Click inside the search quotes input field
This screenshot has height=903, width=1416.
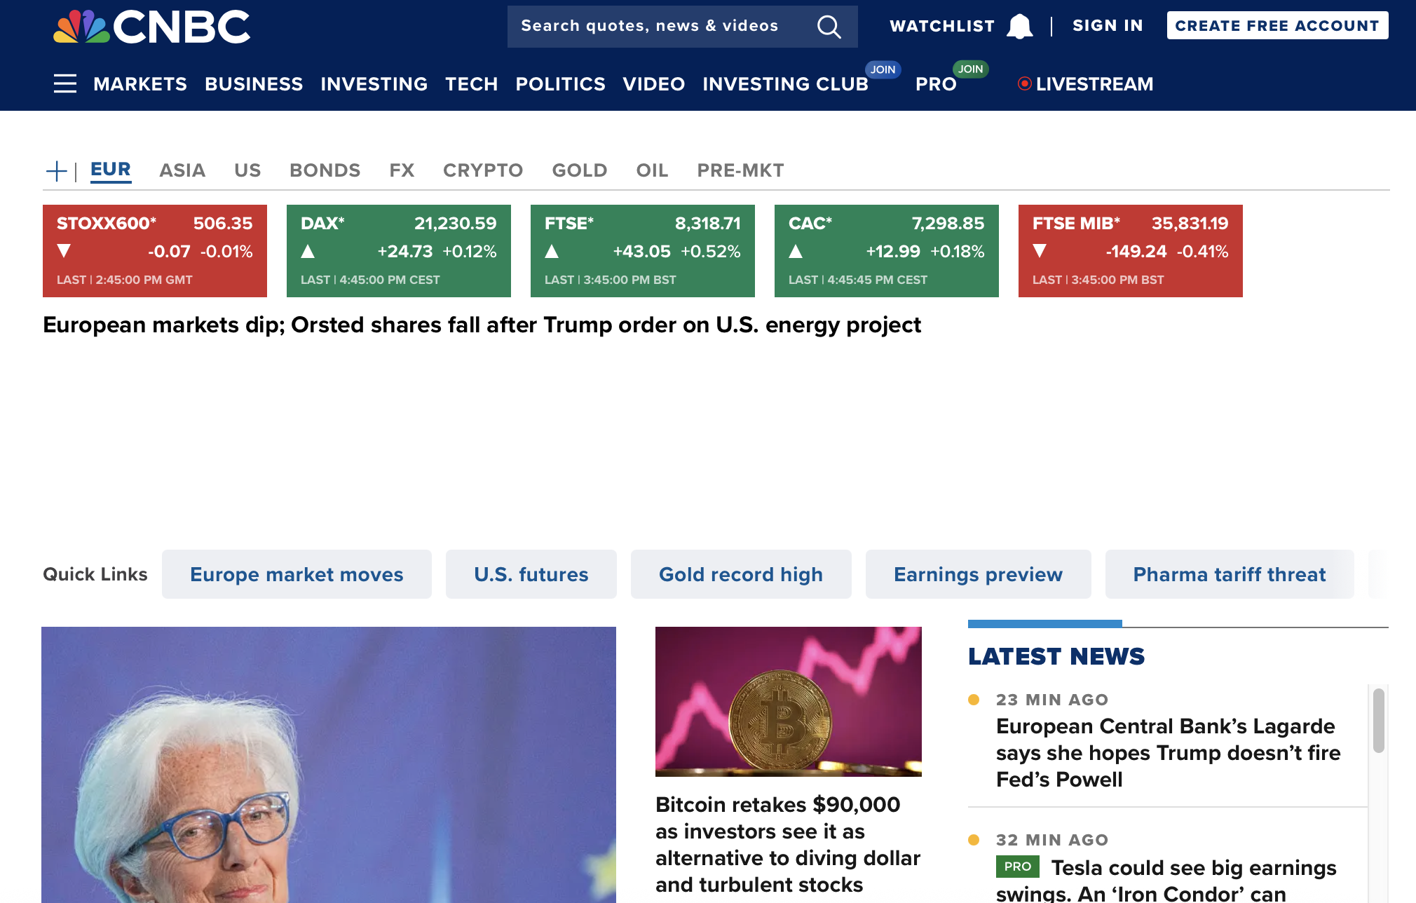coord(649,27)
